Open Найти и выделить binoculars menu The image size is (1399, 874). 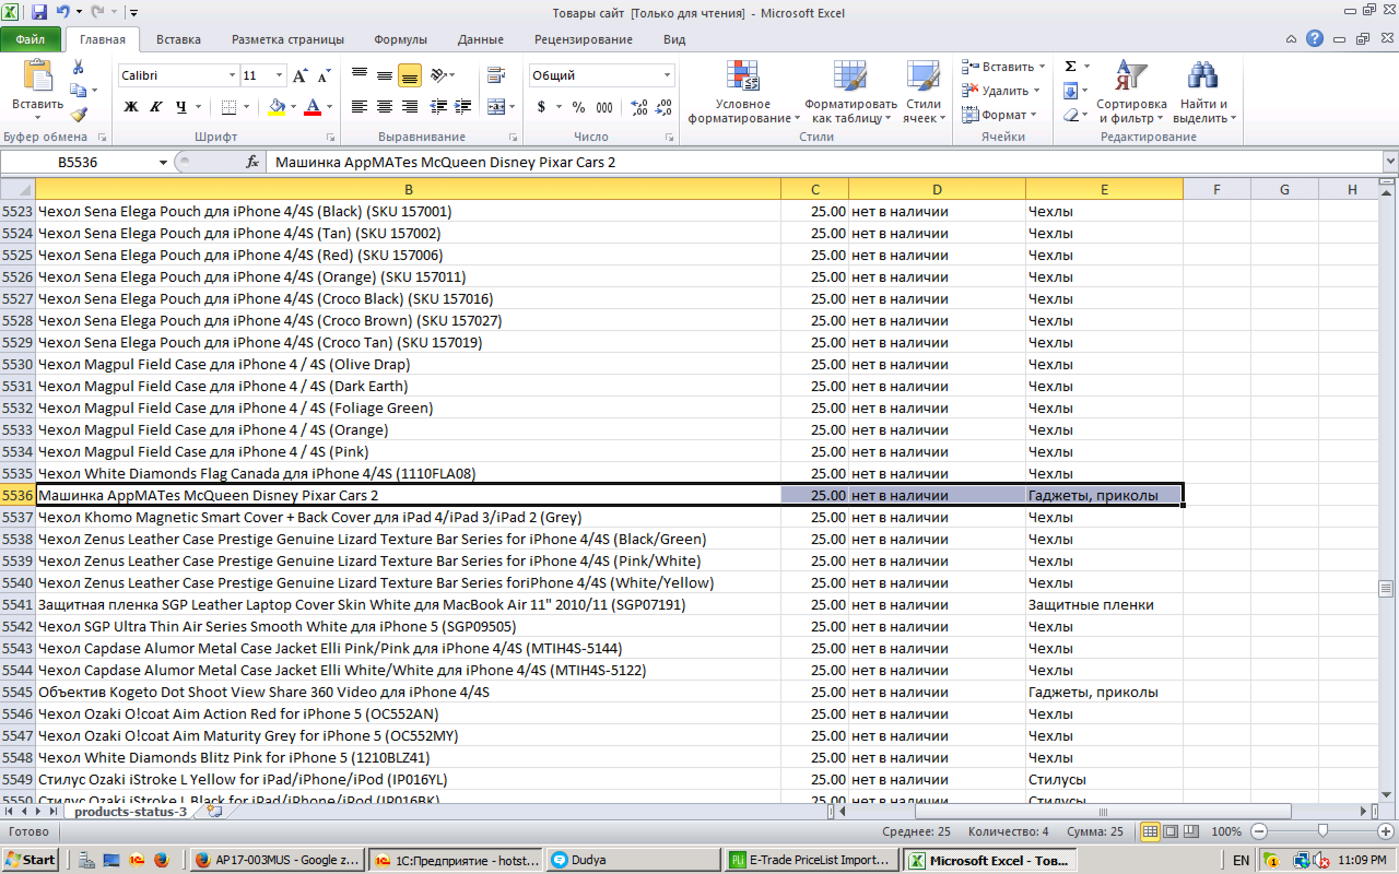coord(1203,91)
